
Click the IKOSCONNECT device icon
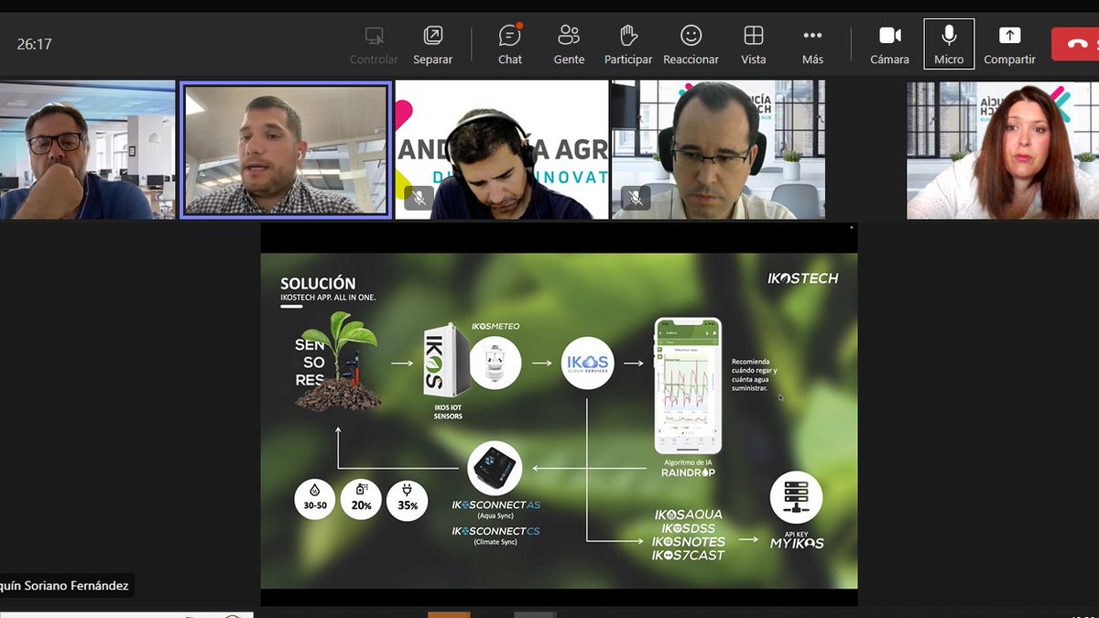pos(495,469)
